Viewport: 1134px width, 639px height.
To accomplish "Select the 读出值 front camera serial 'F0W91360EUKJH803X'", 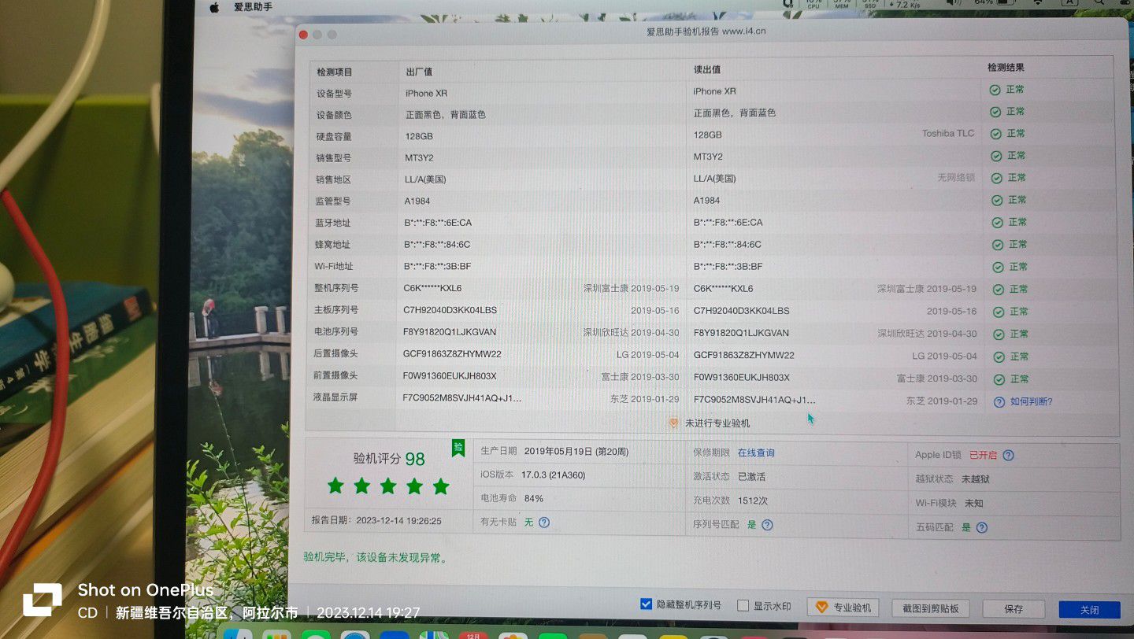I will pyautogui.click(x=741, y=378).
